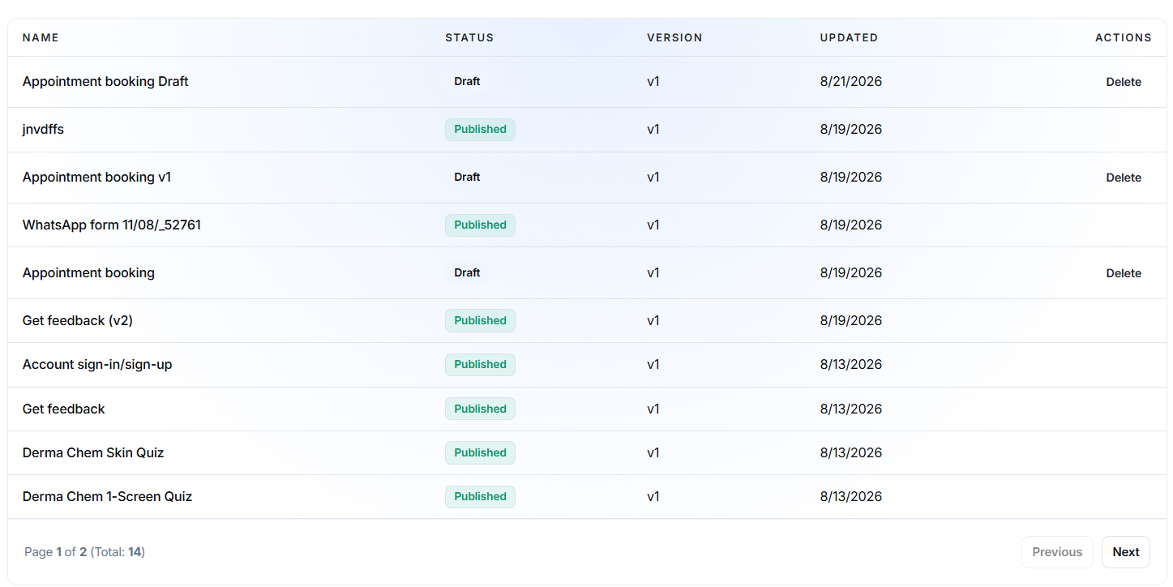Delete the Appointment booking v1 flow

(1124, 178)
